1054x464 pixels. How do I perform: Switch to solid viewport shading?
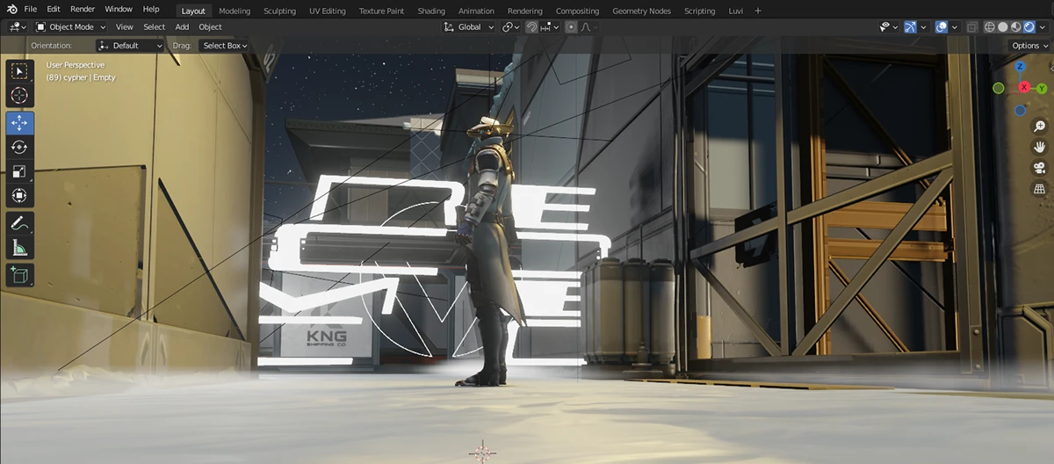click(1003, 27)
